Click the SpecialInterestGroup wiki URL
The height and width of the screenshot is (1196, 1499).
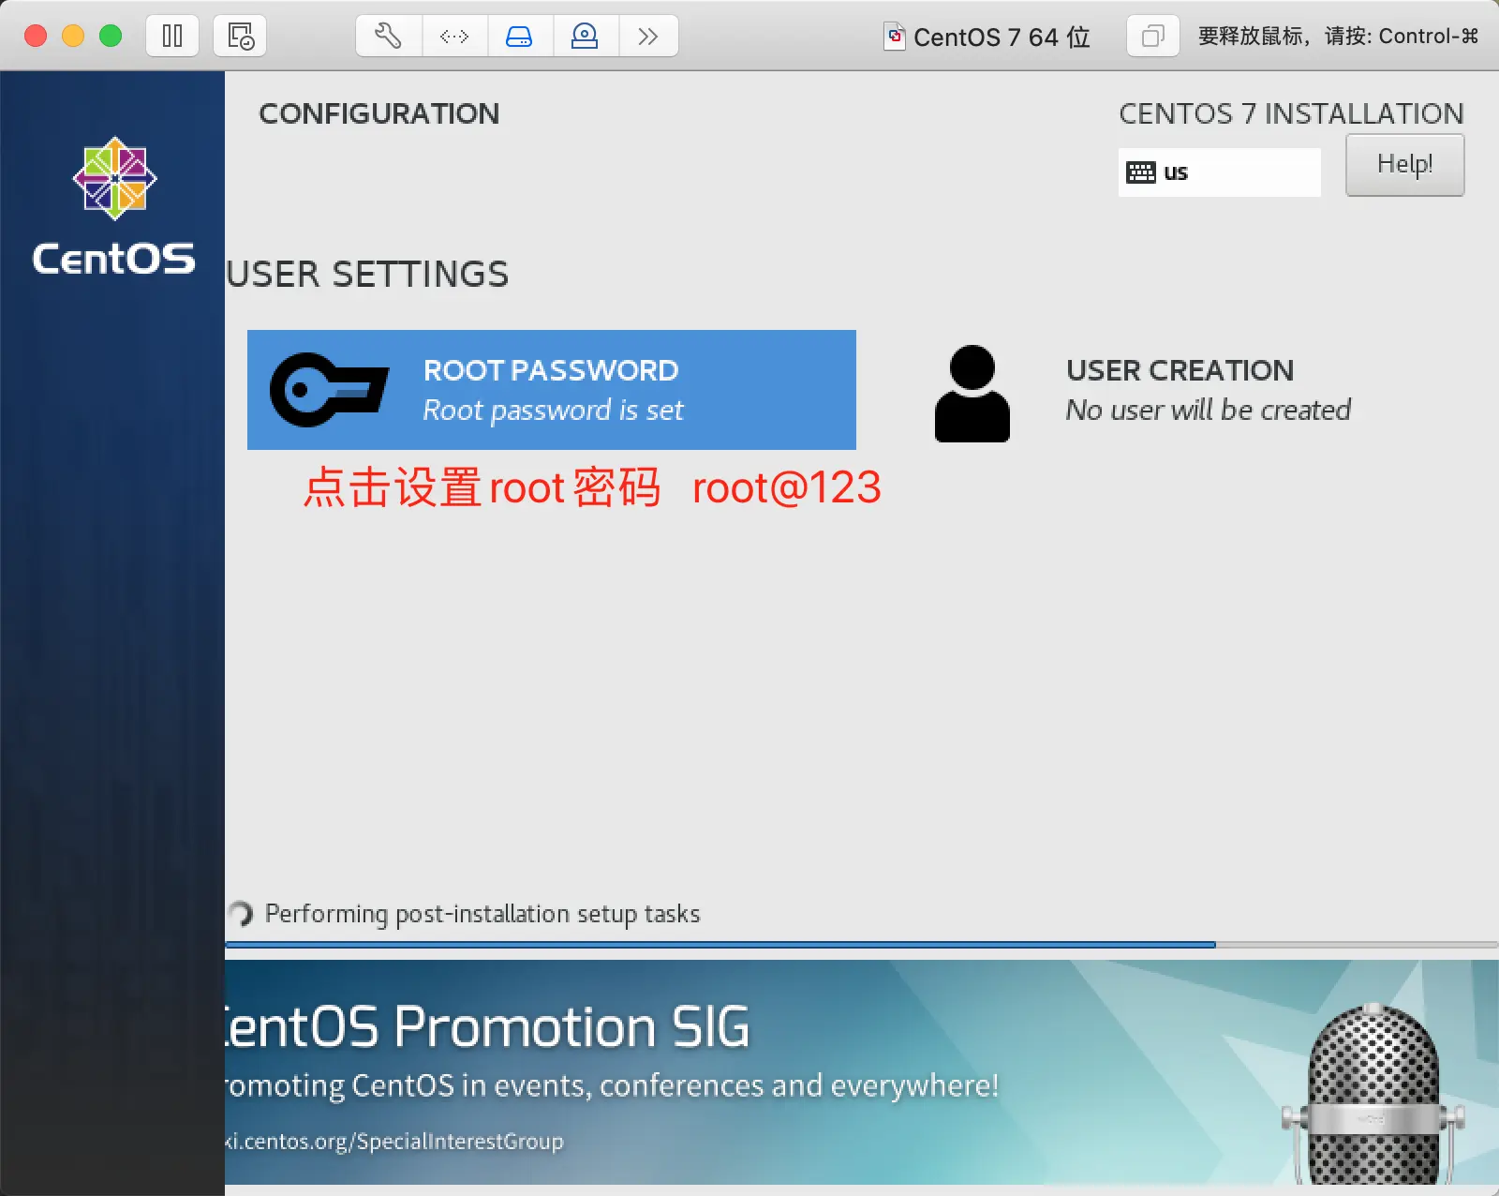394,1142
